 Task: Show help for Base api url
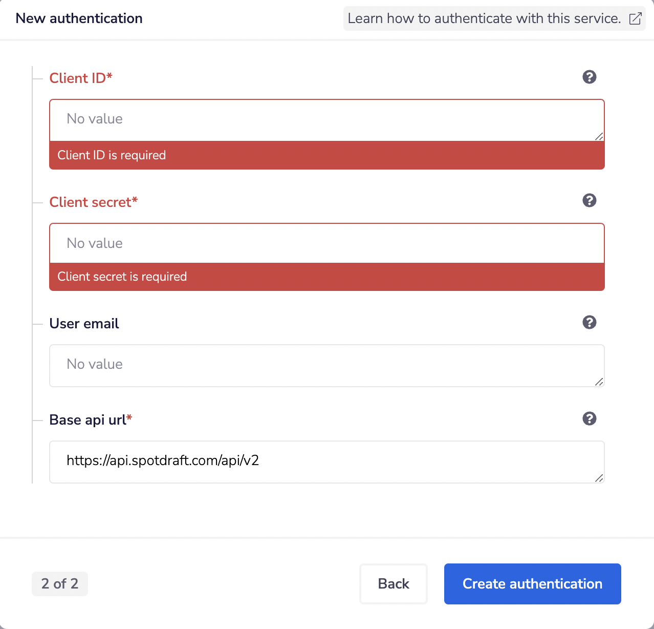click(x=590, y=418)
